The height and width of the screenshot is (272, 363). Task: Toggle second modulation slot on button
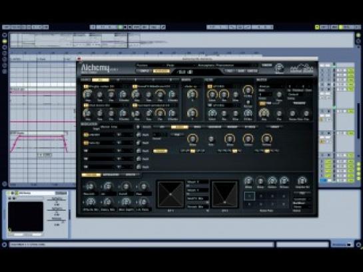[x=86, y=143]
